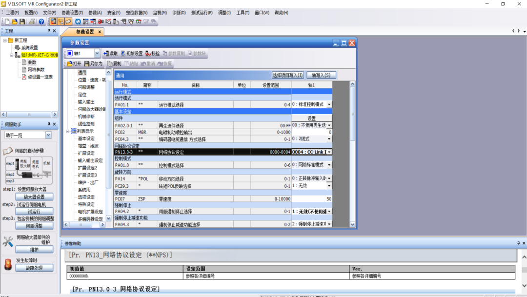This screenshot has width=527, height=297.
Task: Close the 参数设置 tab with its X
Action: click(x=100, y=32)
